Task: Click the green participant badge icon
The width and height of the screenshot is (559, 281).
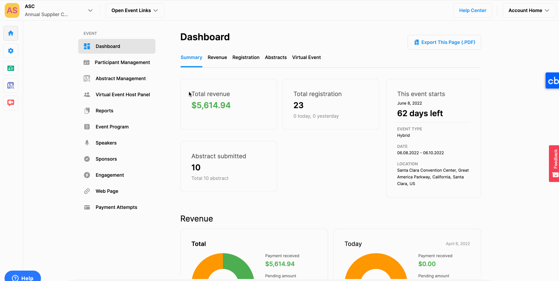Action: coord(11,68)
